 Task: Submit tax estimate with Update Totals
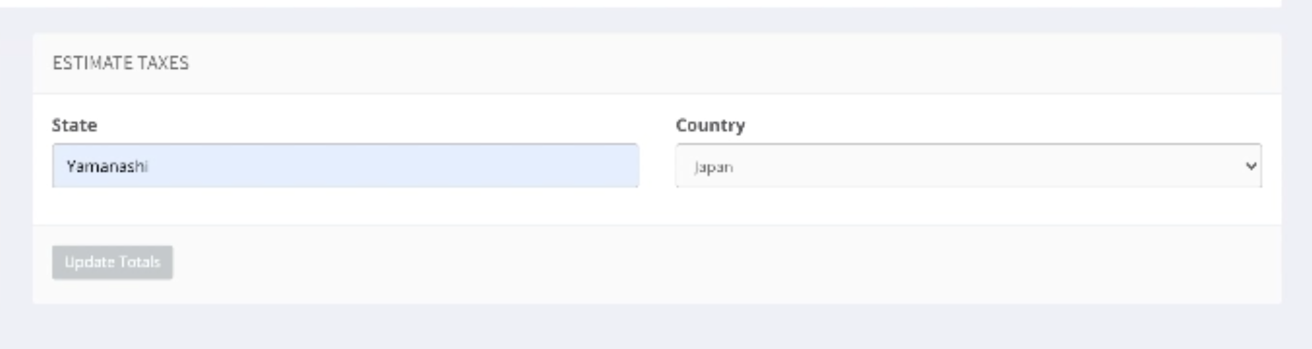point(112,262)
